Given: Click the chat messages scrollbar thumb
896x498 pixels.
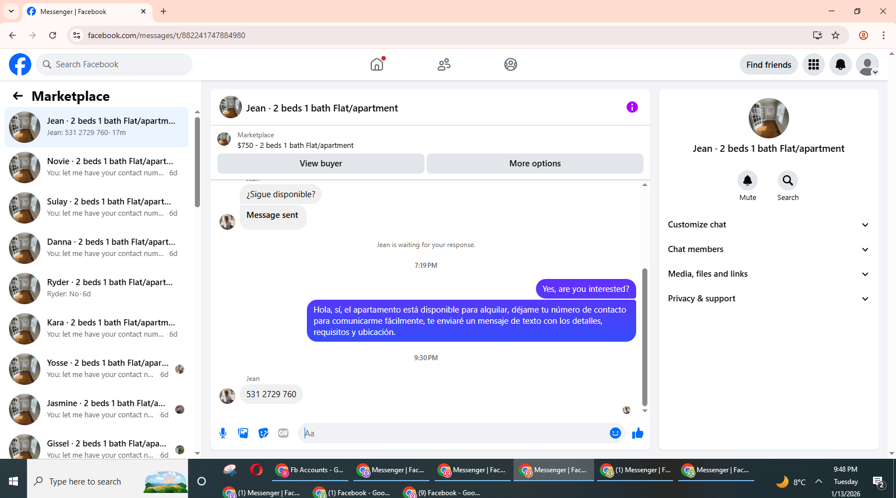Looking at the screenshot, I should click(x=645, y=336).
